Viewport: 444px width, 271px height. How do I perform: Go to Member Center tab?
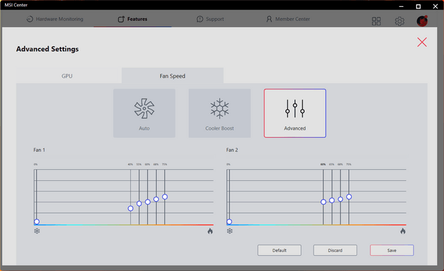tap(288, 19)
